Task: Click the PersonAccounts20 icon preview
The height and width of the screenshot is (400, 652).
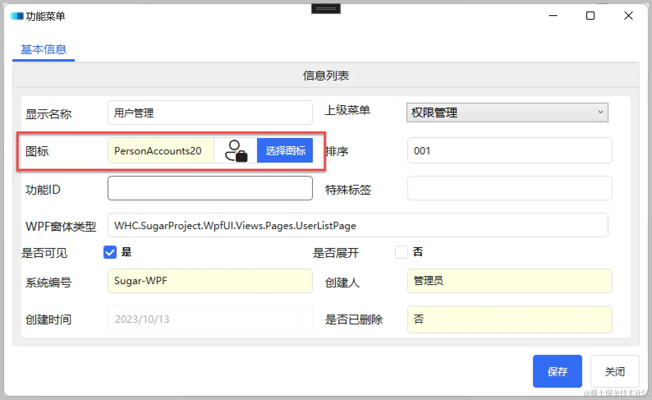Action: tap(236, 151)
